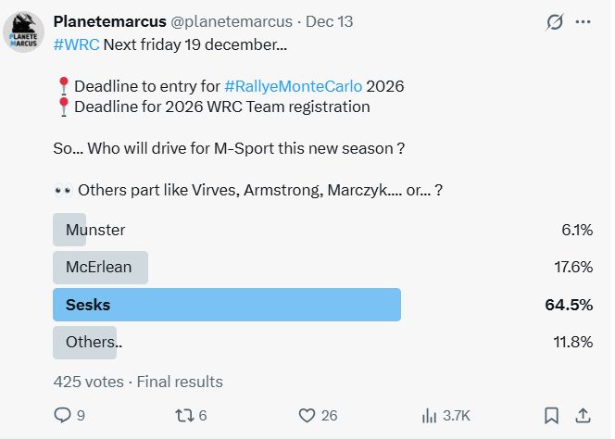Image resolution: width=615 pixels, height=439 pixels.
Task: Select the Sesks poll result bar
Action: (226, 305)
